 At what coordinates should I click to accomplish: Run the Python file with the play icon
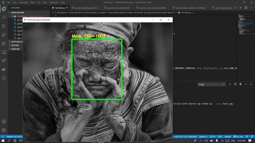[x=241, y=8]
